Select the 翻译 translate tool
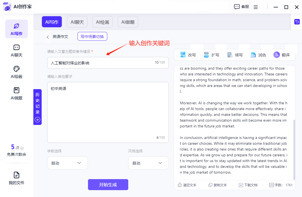This screenshot has height=197, width=302. pos(282,55)
